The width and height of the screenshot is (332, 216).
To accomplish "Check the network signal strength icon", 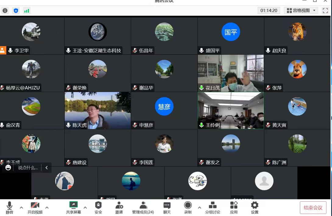I will point(27,11).
